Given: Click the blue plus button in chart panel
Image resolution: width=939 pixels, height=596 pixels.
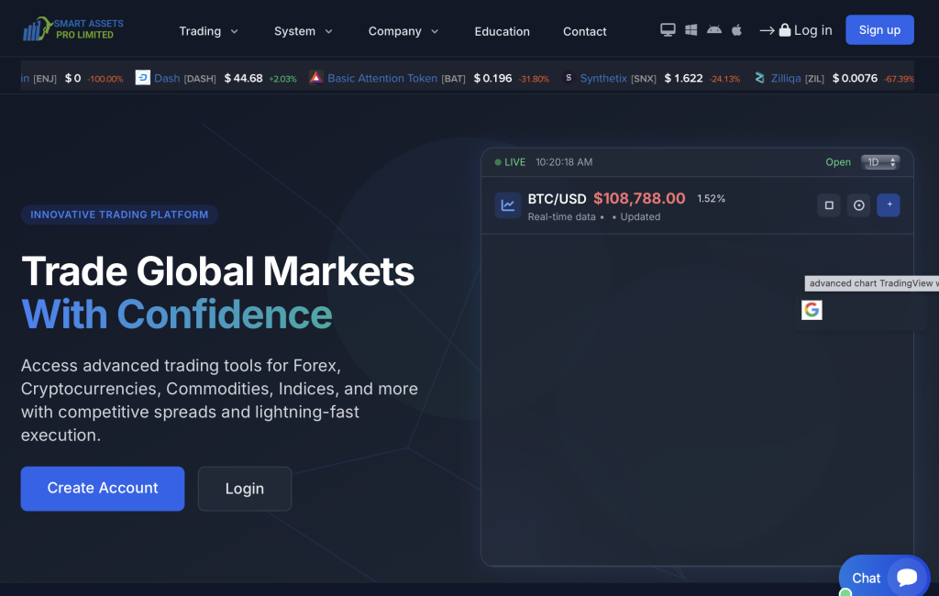Looking at the screenshot, I should 889,205.
